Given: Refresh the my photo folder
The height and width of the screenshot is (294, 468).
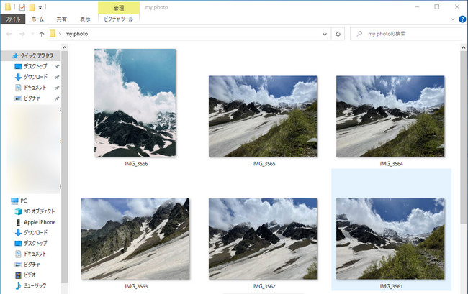Looking at the screenshot, I should (x=338, y=34).
